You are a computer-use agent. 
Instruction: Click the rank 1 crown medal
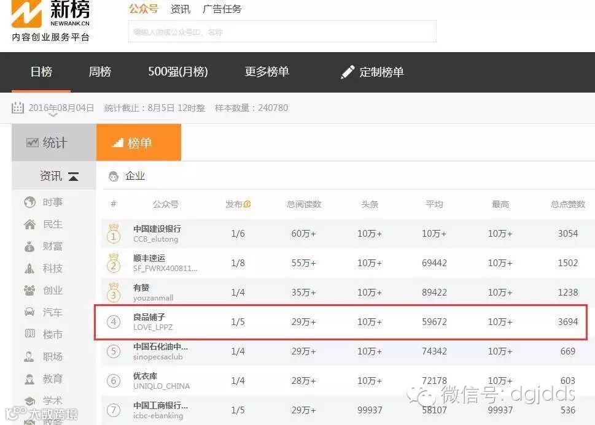(114, 234)
